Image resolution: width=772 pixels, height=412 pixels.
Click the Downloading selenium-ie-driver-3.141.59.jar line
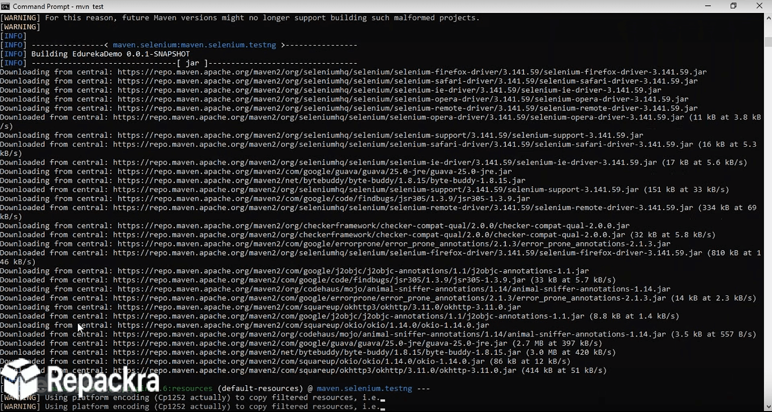331,91
